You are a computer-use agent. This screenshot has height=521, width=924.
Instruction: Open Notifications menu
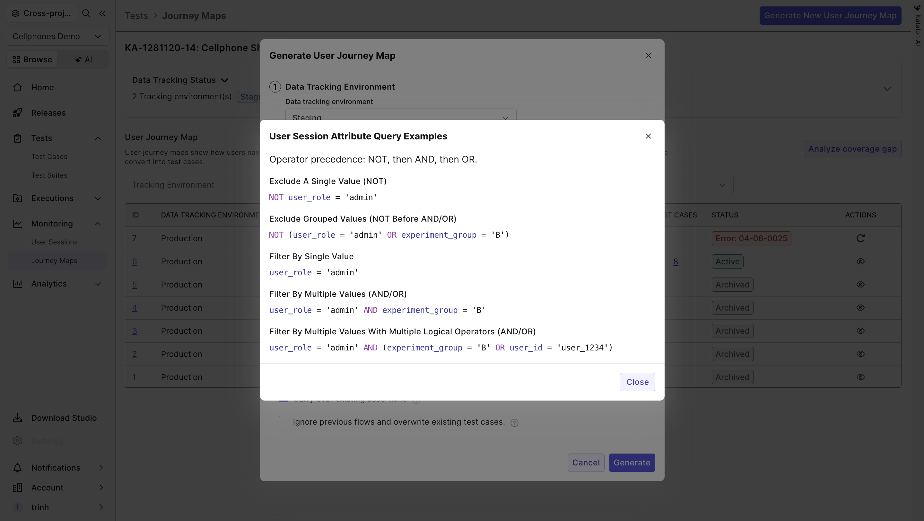(57, 468)
